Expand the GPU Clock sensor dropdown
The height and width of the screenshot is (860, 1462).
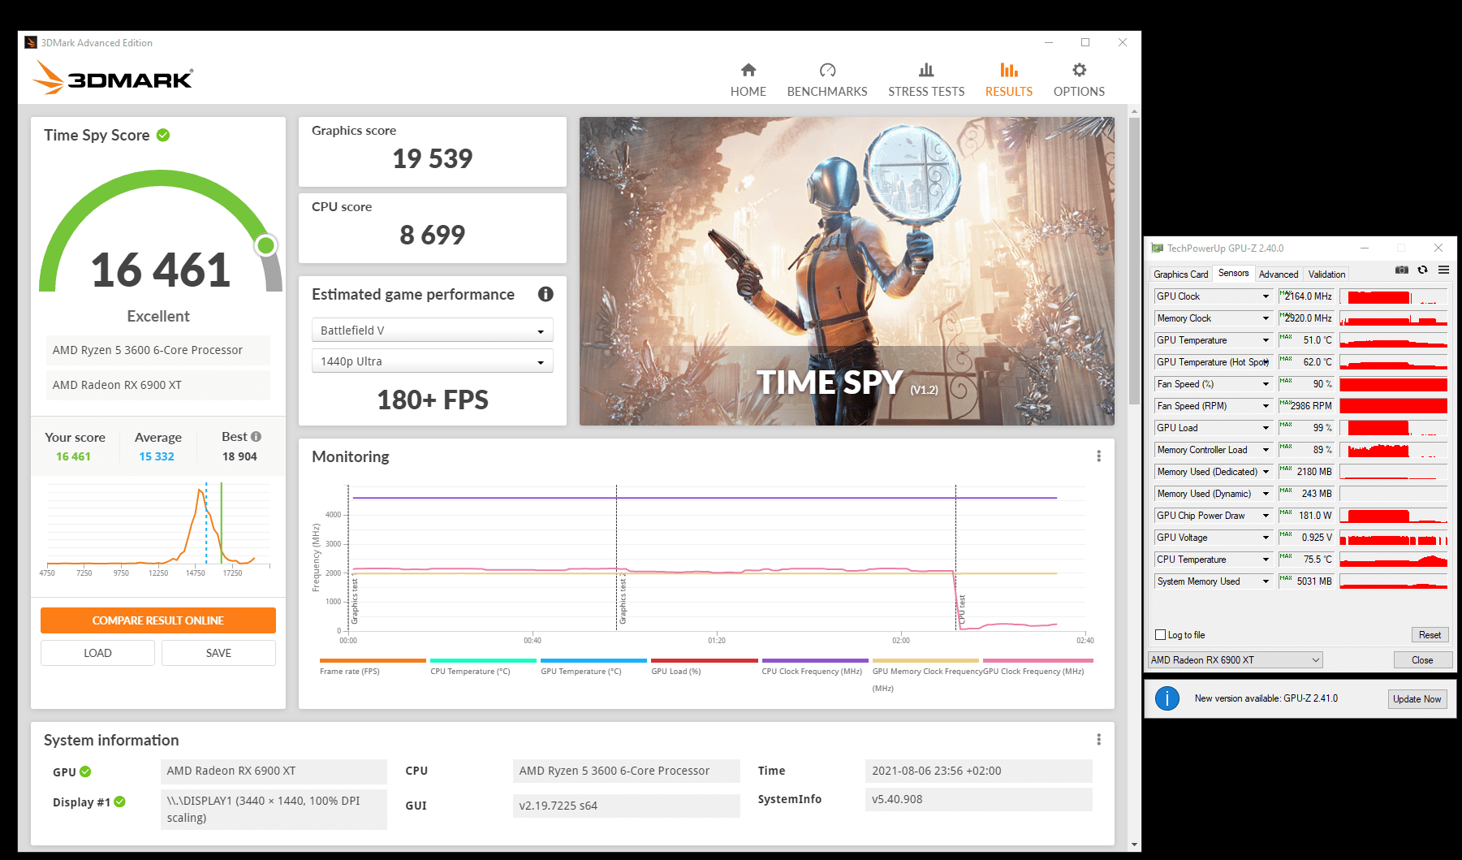point(1266,296)
